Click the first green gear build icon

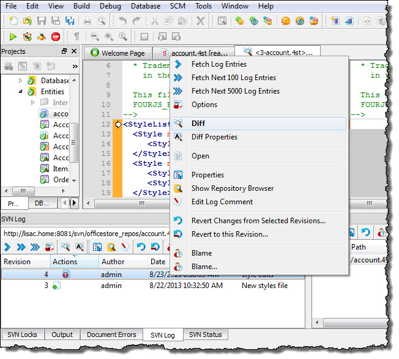(239, 21)
